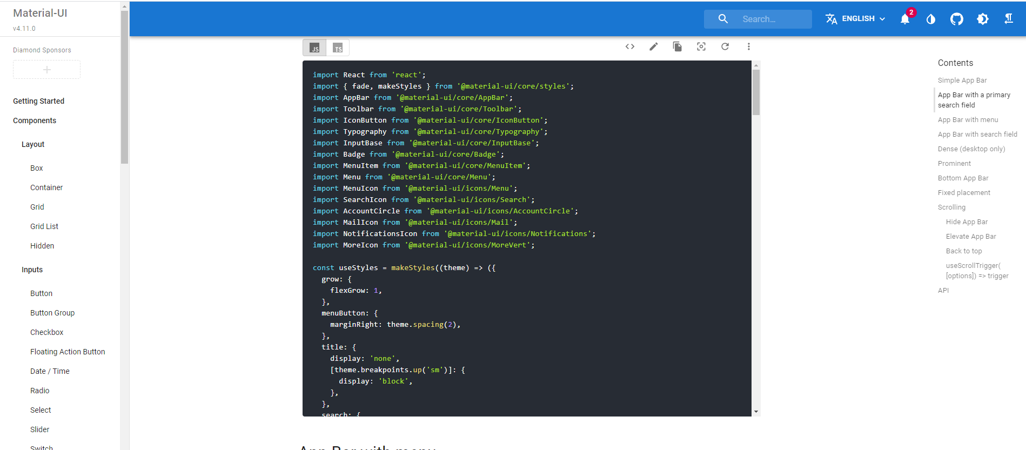Reset focus with the crosshair icon
Screen dimensions: 1026x450
click(701, 46)
